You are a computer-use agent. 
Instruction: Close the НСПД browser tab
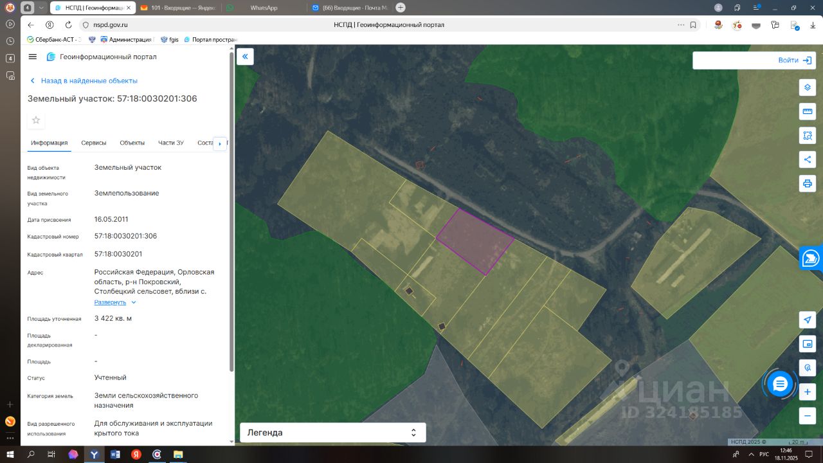pyautogui.click(x=129, y=8)
